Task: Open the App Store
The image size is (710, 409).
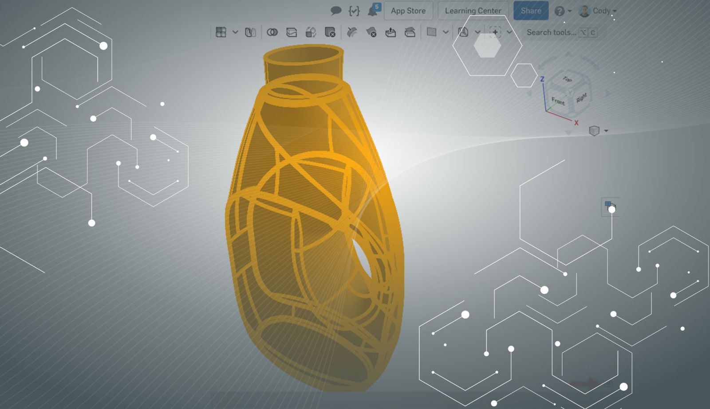Action: click(x=408, y=11)
